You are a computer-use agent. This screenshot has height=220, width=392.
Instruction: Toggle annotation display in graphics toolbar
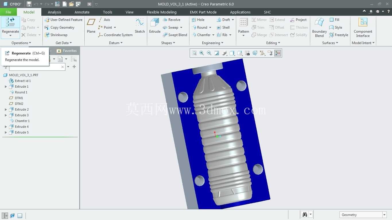pos(270,53)
